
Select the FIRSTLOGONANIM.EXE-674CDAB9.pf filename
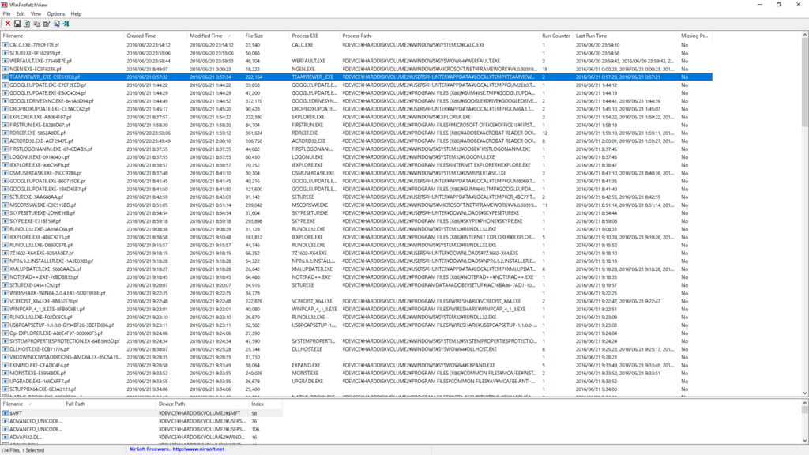pyautogui.click(x=51, y=149)
